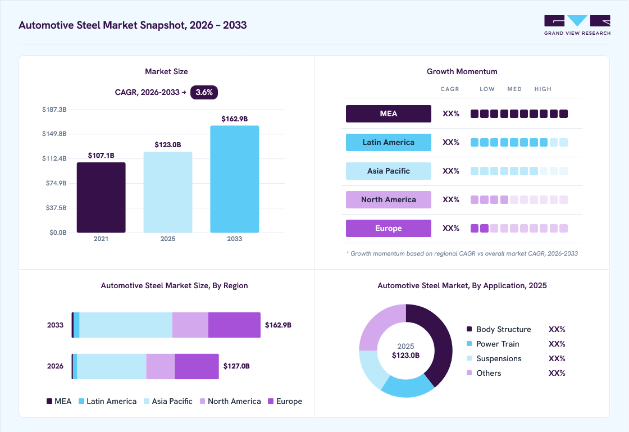
Task: Click the North America momentum indicator squares
Action: pyautogui.click(x=519, y=200)
